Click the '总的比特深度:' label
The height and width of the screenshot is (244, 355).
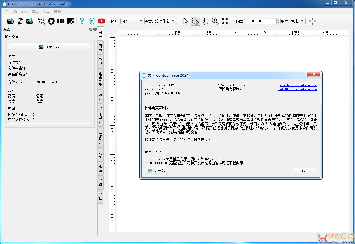[x=20, y=120]
